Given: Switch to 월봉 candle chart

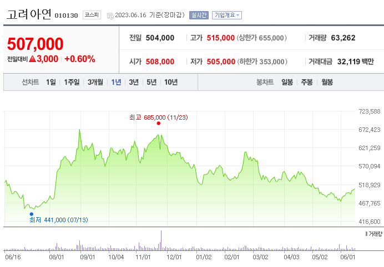Looking at the screenshot, I should click(327, 82).
